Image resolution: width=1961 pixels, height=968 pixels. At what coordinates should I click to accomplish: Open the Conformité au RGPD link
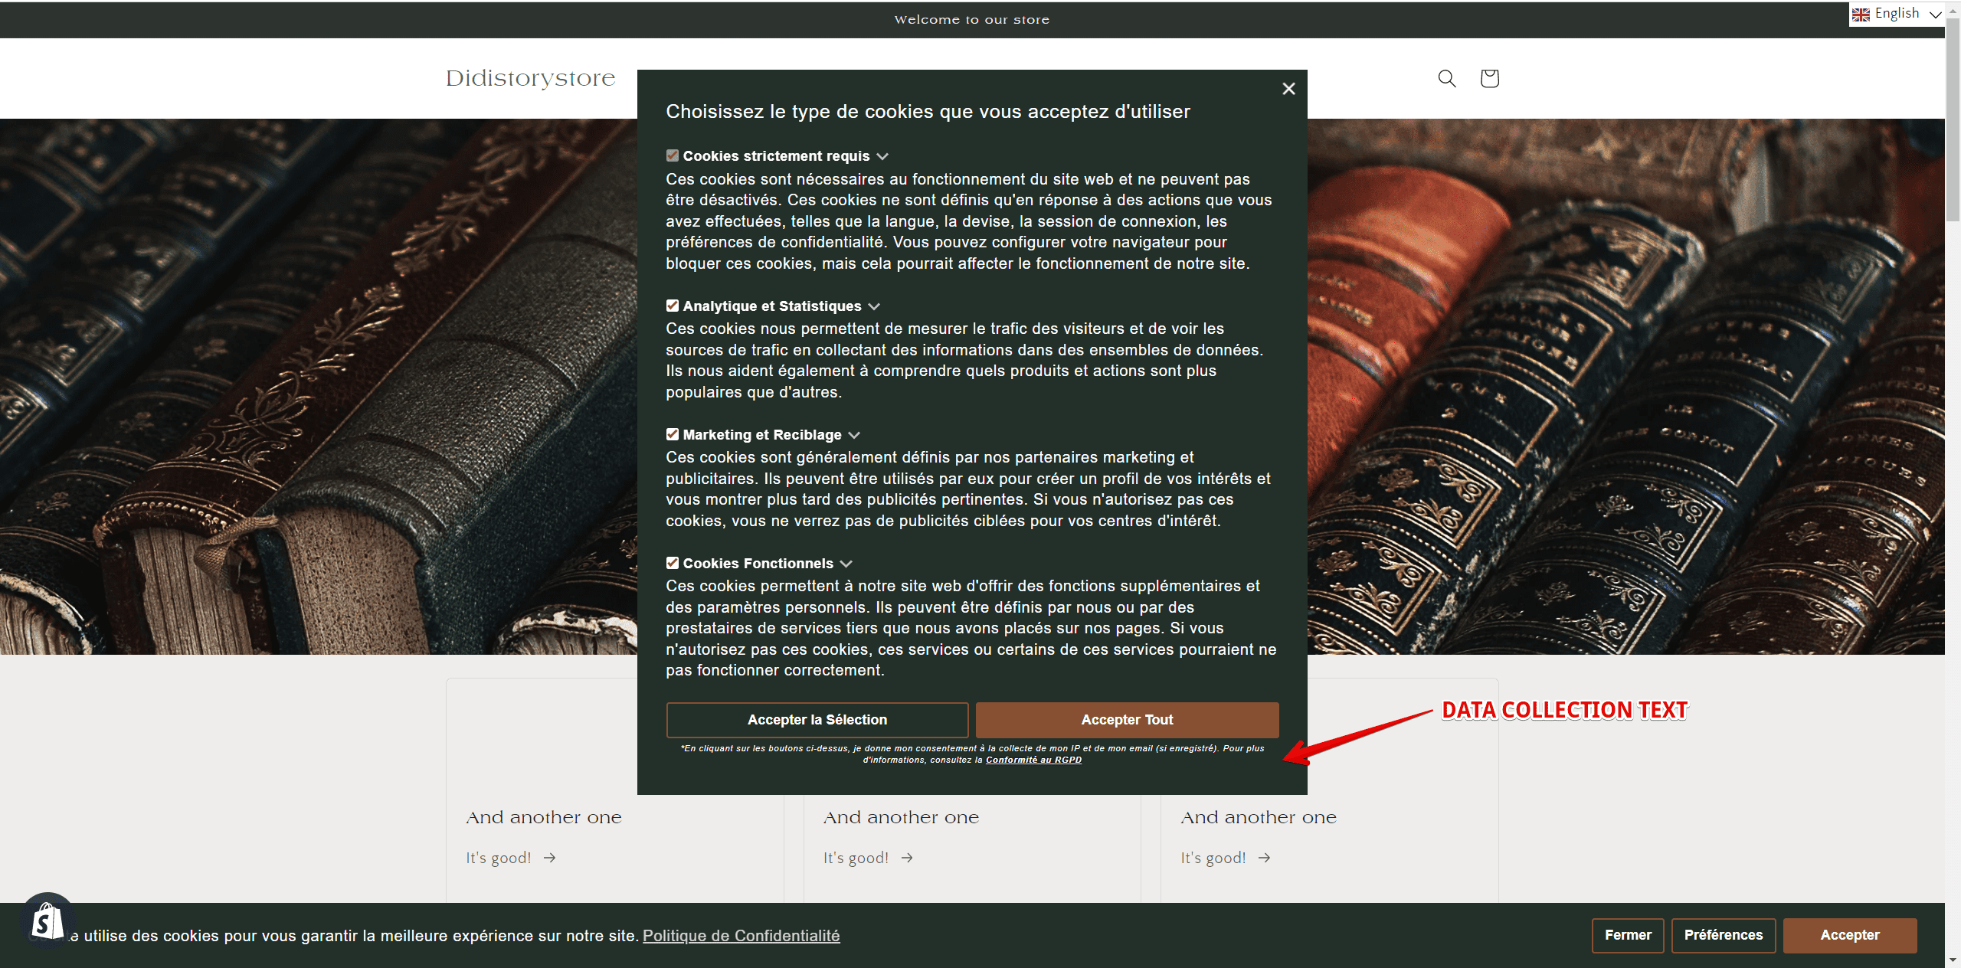click(1033, 760)
